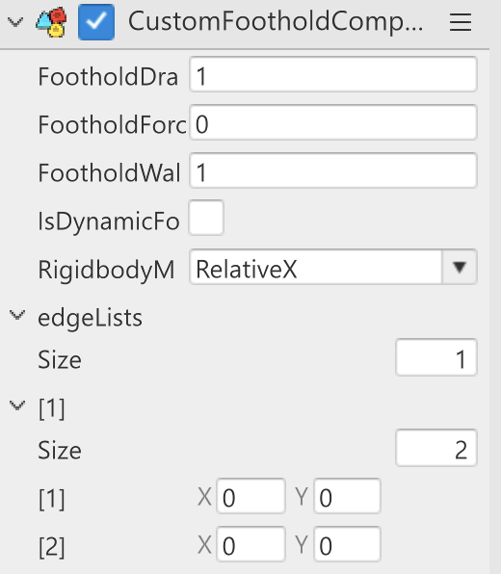Screen dimensions: 501x574
Task: Click the Y field of point [1]
Action: (x=347, y=496)
